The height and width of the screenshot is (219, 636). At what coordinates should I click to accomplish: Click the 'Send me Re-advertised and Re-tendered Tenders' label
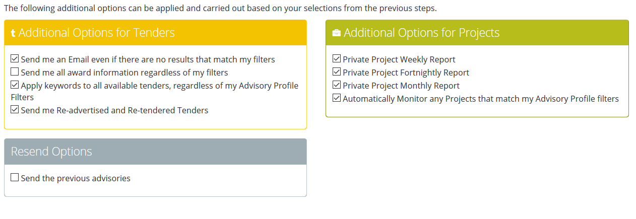coord(114,110)
